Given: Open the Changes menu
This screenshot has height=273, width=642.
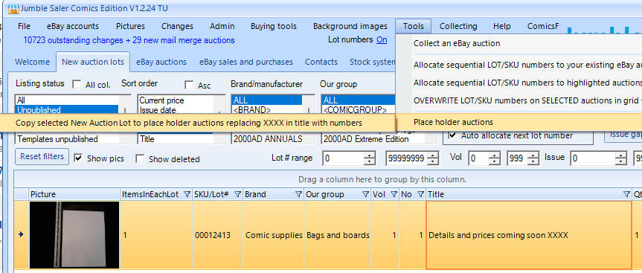Looking at the screenshot, I should coord(177,26).
